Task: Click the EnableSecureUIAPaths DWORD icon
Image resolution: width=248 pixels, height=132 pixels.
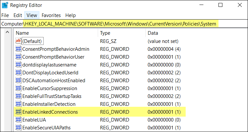Action: [x=18, y=127]
